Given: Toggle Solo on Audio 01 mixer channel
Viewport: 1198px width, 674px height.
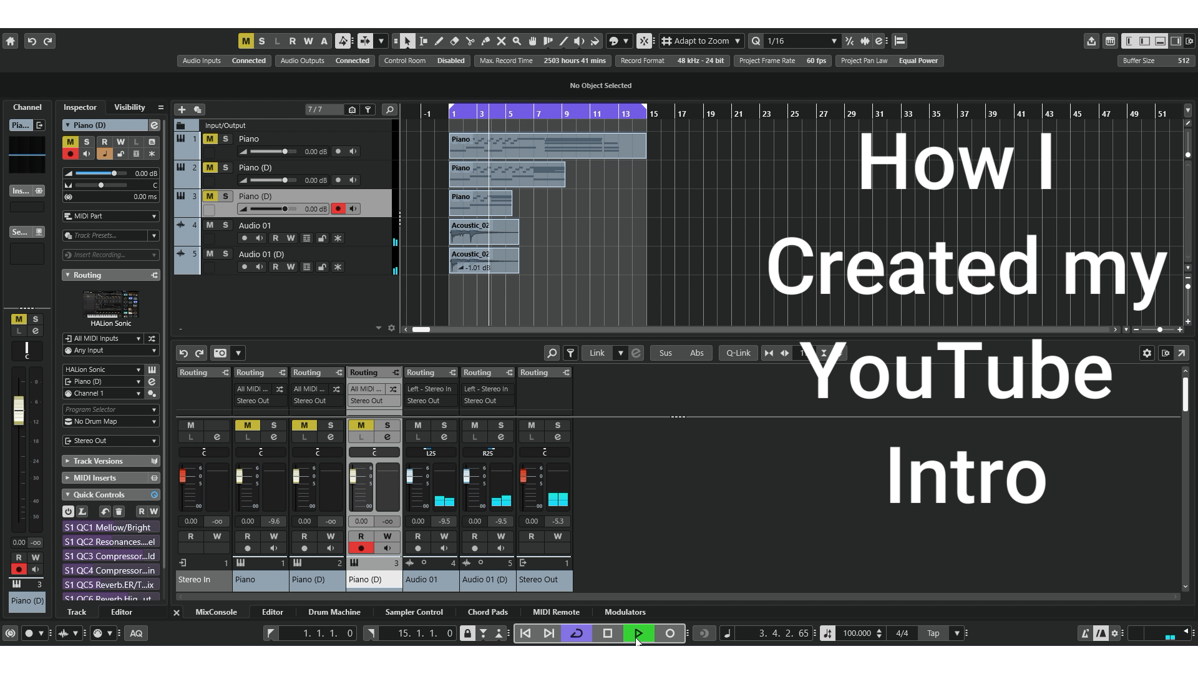Looking at the screenshot, I should tap(444, 425).
